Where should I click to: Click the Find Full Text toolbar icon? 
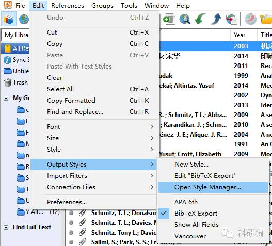231,19
